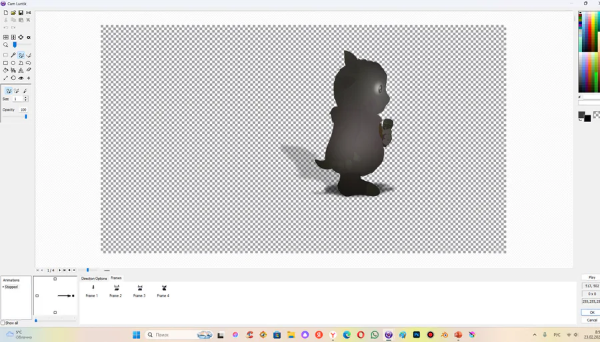The image size is (600, 342).
Task: Click the Play button
Action: [x=591, y=277]
